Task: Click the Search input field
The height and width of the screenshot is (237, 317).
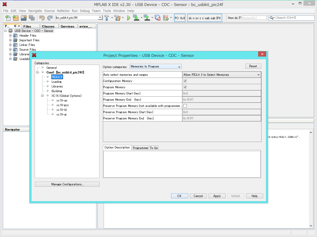Action: (295, 18)
